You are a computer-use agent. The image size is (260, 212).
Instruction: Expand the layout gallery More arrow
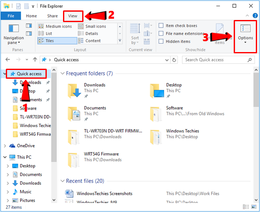(120, 41)
